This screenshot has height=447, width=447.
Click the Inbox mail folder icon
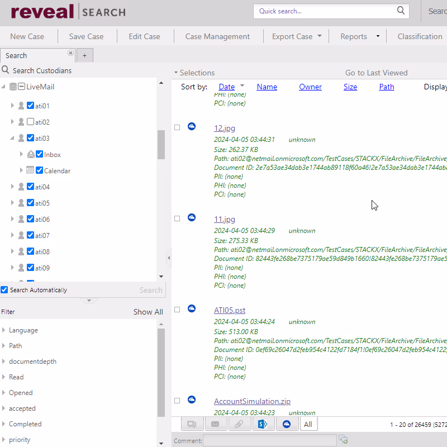[31, 154]
